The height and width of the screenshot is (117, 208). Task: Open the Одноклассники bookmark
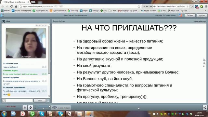point(58,11)
